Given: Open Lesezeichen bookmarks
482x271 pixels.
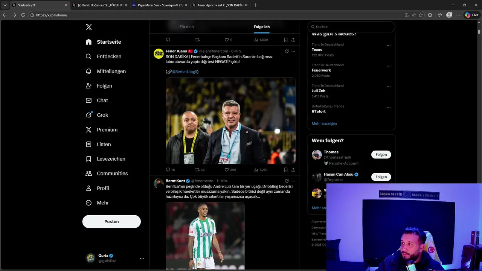Looking at the screenshot, I should click(105, 159).
